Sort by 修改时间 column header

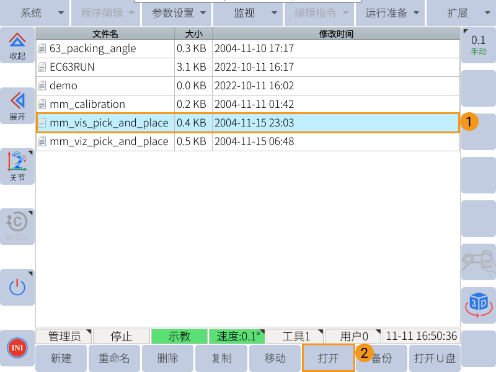click(x=336, y=33)
